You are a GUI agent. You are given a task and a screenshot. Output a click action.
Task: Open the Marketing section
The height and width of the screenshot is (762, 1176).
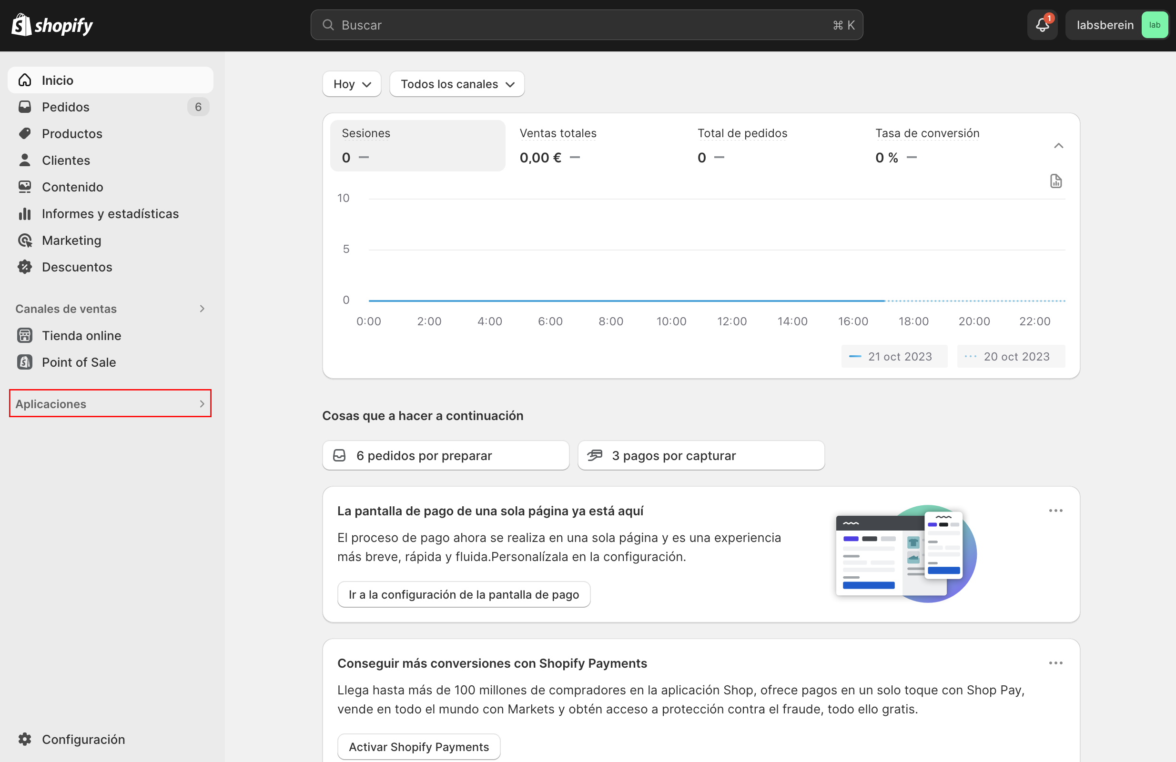click(72, 240)
